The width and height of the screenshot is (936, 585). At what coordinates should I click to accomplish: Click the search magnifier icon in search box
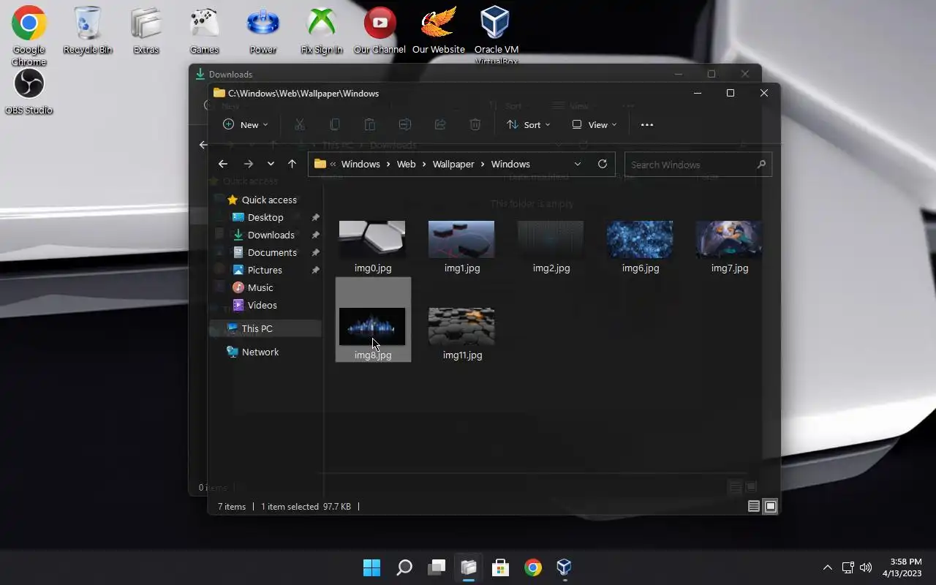[761, 165]
